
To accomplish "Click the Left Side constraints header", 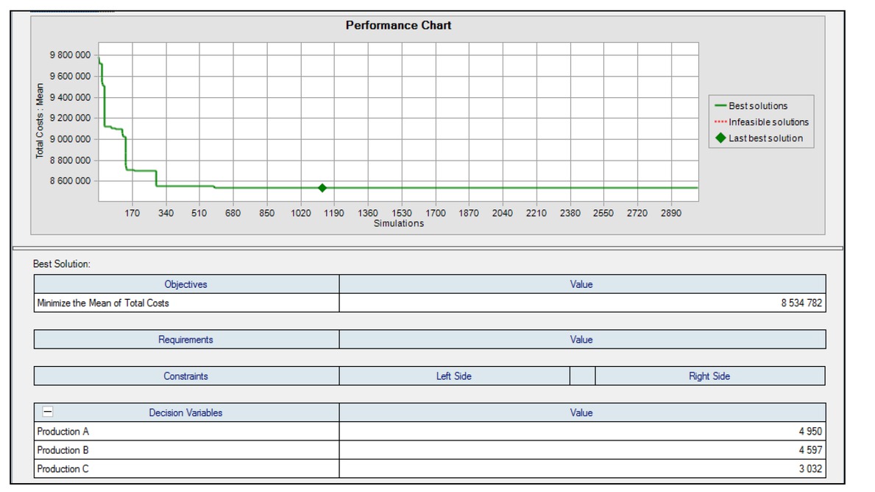I will (x=453, y=376).
